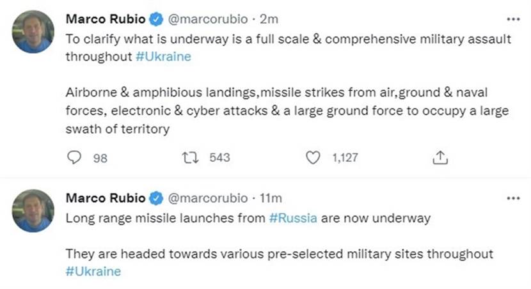Click the verified badge on the first tweet
The height and width of the screenshot is (289, 531).
tap(157, 20)
